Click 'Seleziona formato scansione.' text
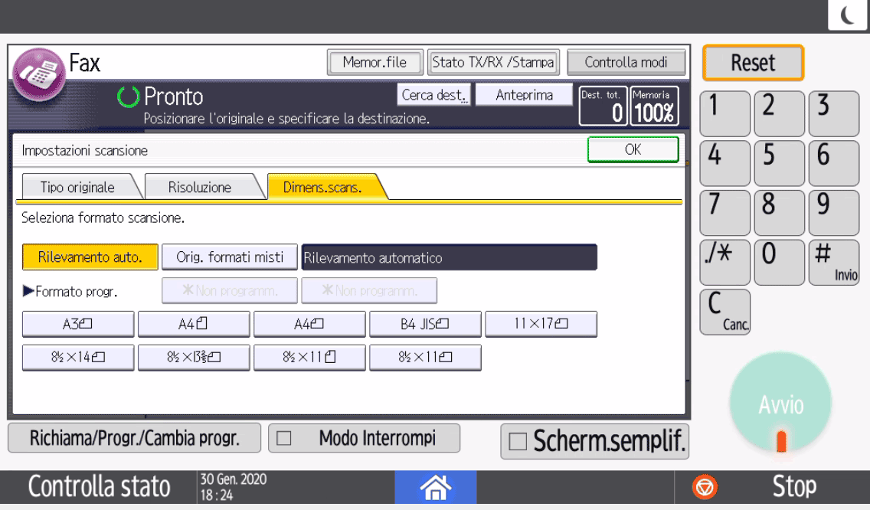The image size is (870, 510). 103,218
